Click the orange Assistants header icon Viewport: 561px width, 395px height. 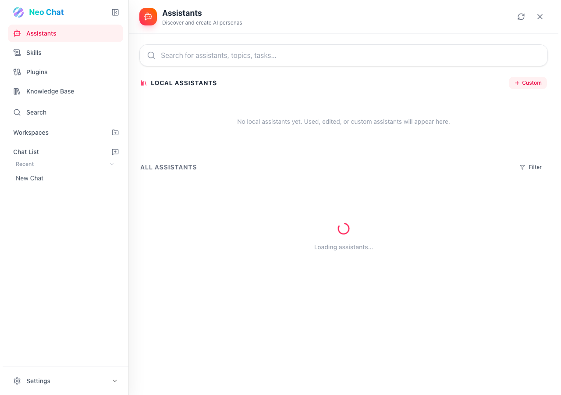click(148, 17)
